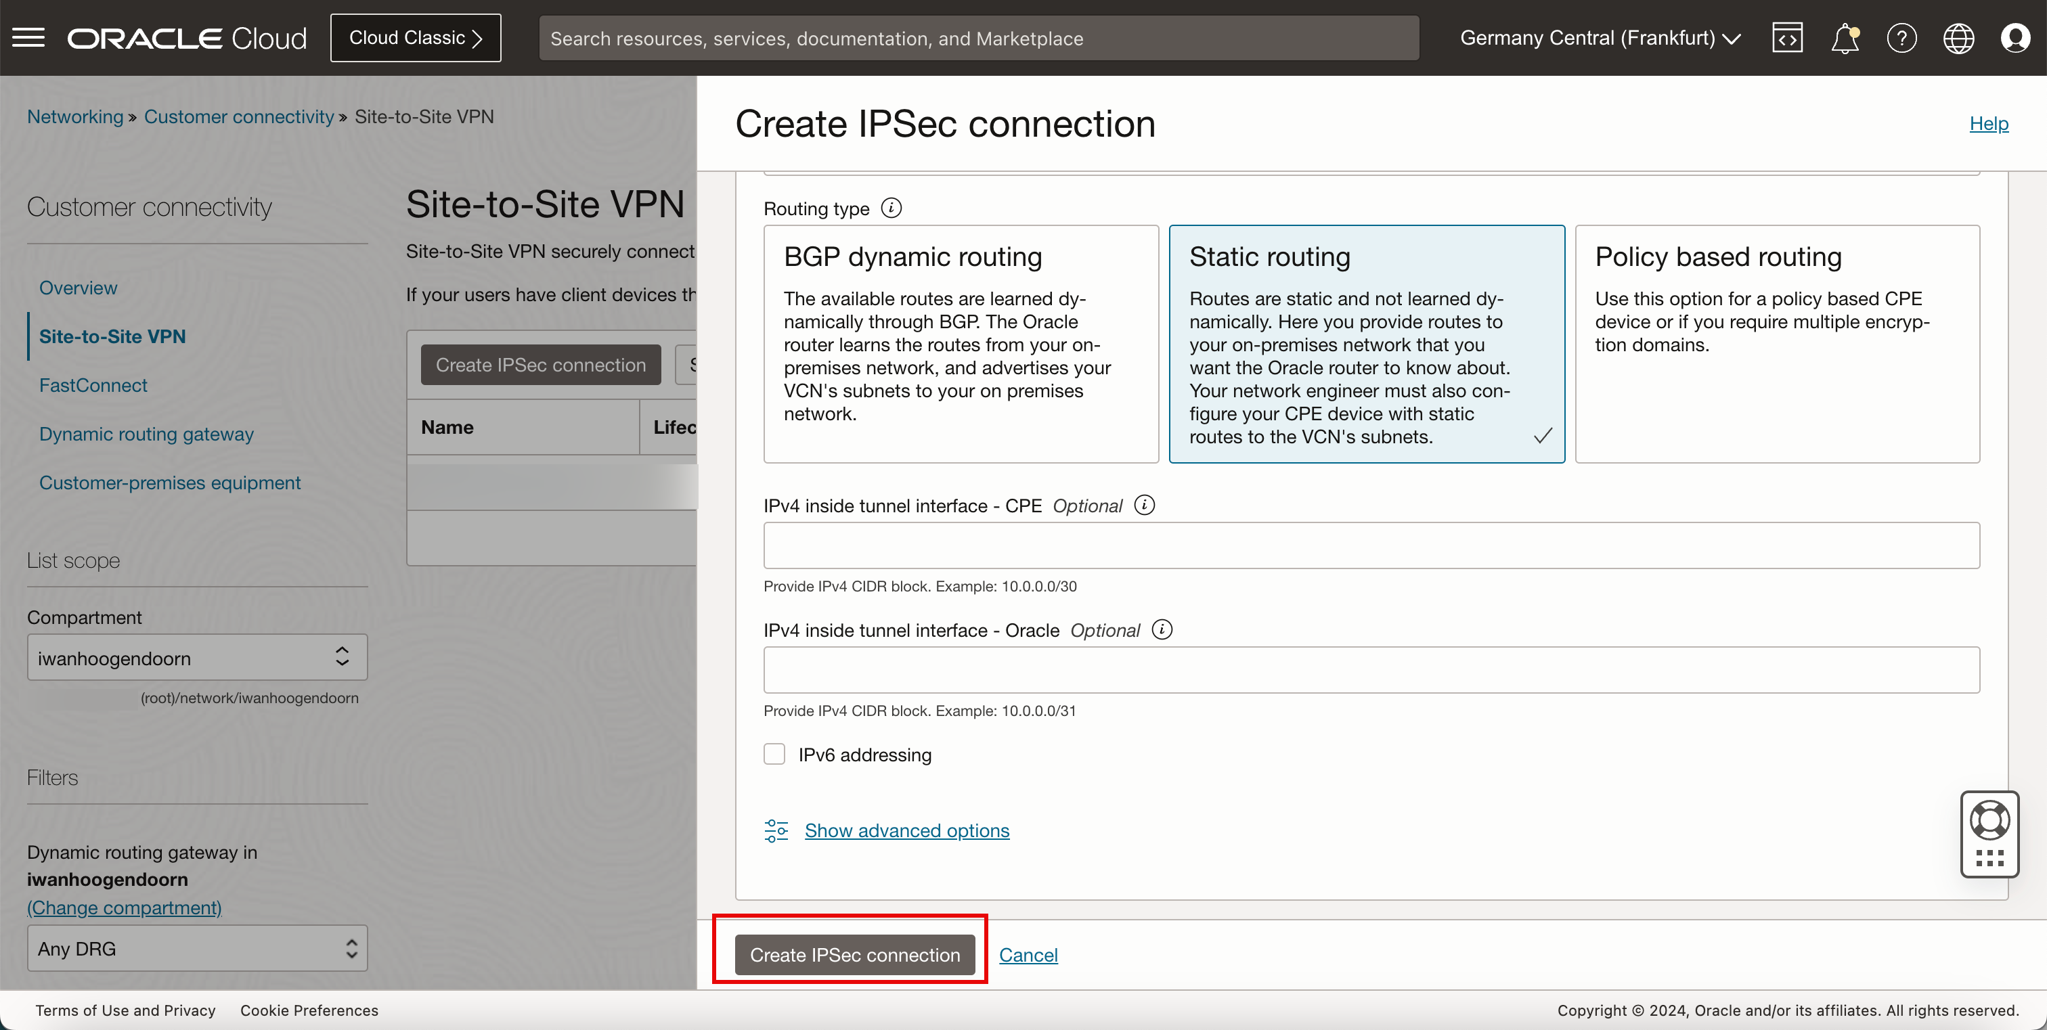Click the Cloud Shell terminal icon
Viewport: 2047px width, 1030px height.
click(1788, 38)
